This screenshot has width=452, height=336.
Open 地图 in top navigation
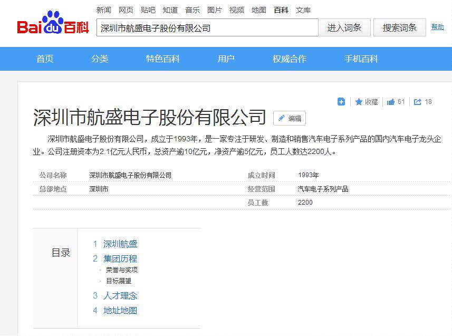[259, 10]
